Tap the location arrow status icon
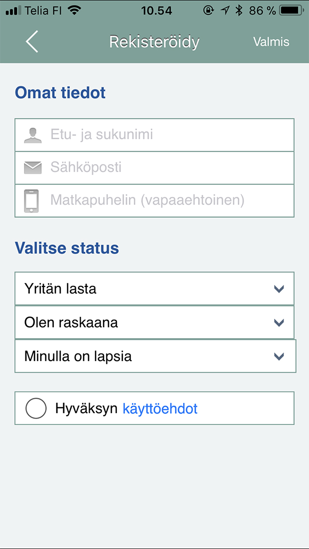309x549 pixels. pyautogui.click(x=225, y=10)
